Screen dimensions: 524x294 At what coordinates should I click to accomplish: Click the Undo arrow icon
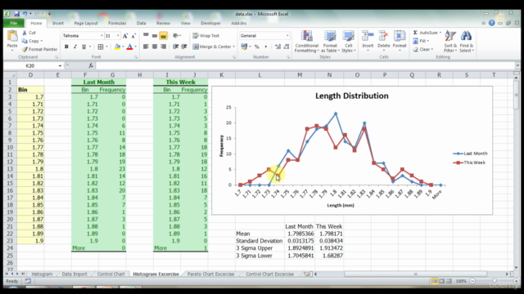click(x=25, y=14)
